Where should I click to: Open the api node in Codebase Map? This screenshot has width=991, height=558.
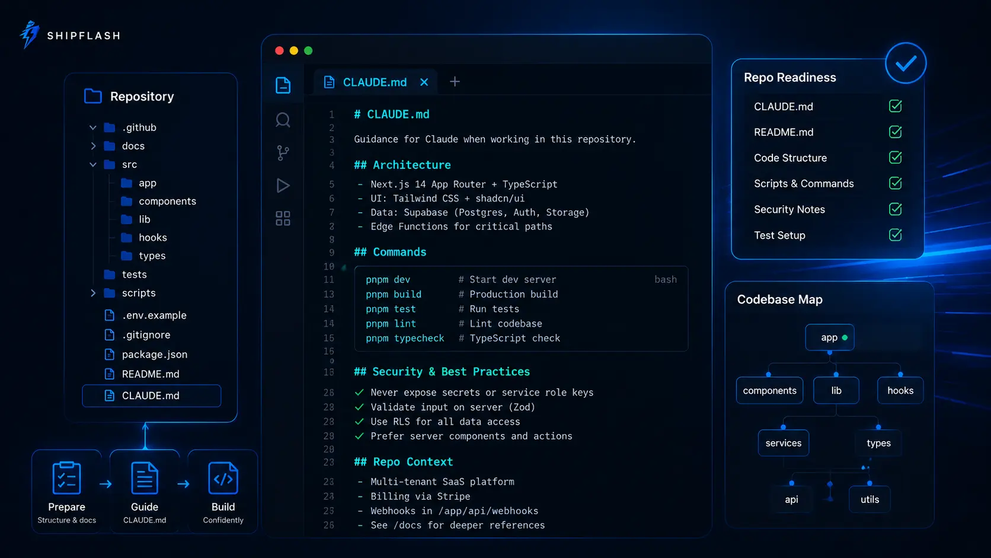(x=791, y=499)
